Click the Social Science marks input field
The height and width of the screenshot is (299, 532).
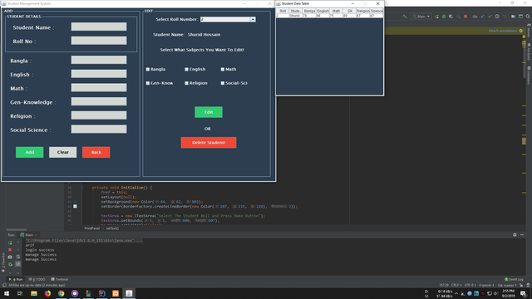(x=99, y=130)
